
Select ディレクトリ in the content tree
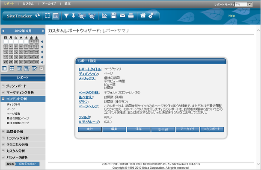(x=14, y=104)
